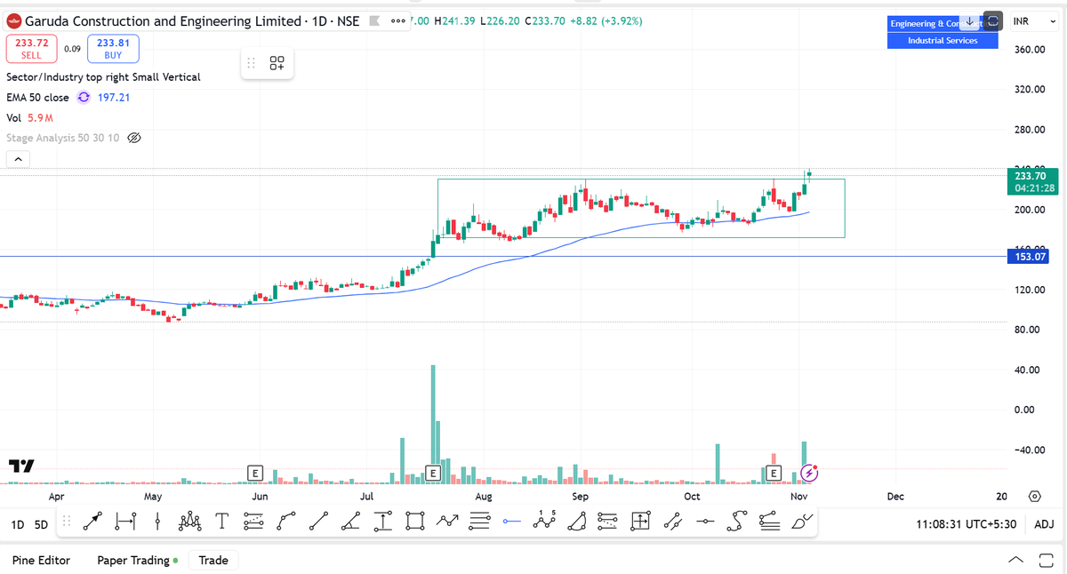This screenshot has height=574, width=1067.
Task: Select the plain trend line tool
Action: point(318,522)
